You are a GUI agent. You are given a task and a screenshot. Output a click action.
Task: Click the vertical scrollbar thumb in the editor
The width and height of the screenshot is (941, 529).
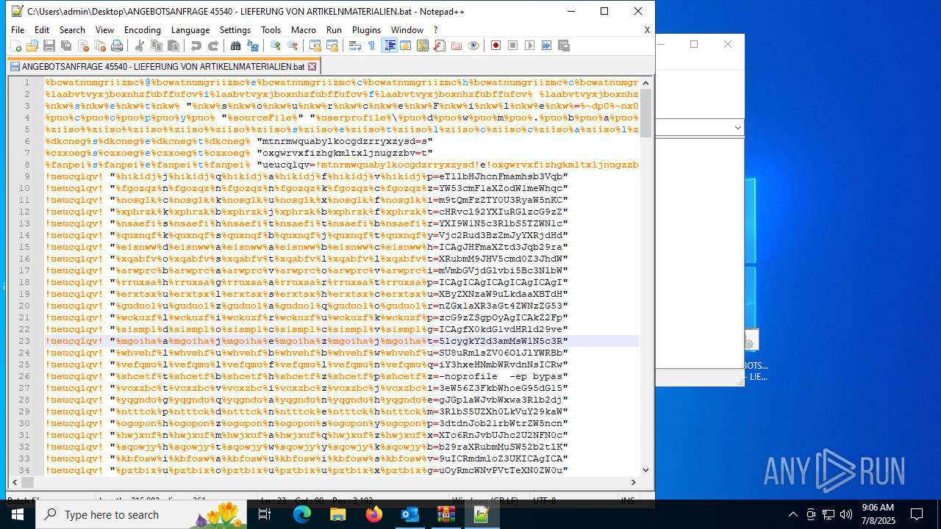click(x=646, y=113)
